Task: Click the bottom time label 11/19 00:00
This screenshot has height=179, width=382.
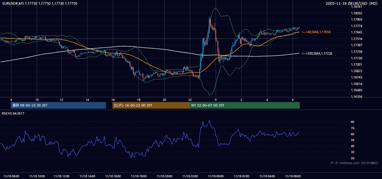Action: coord(216,176)
